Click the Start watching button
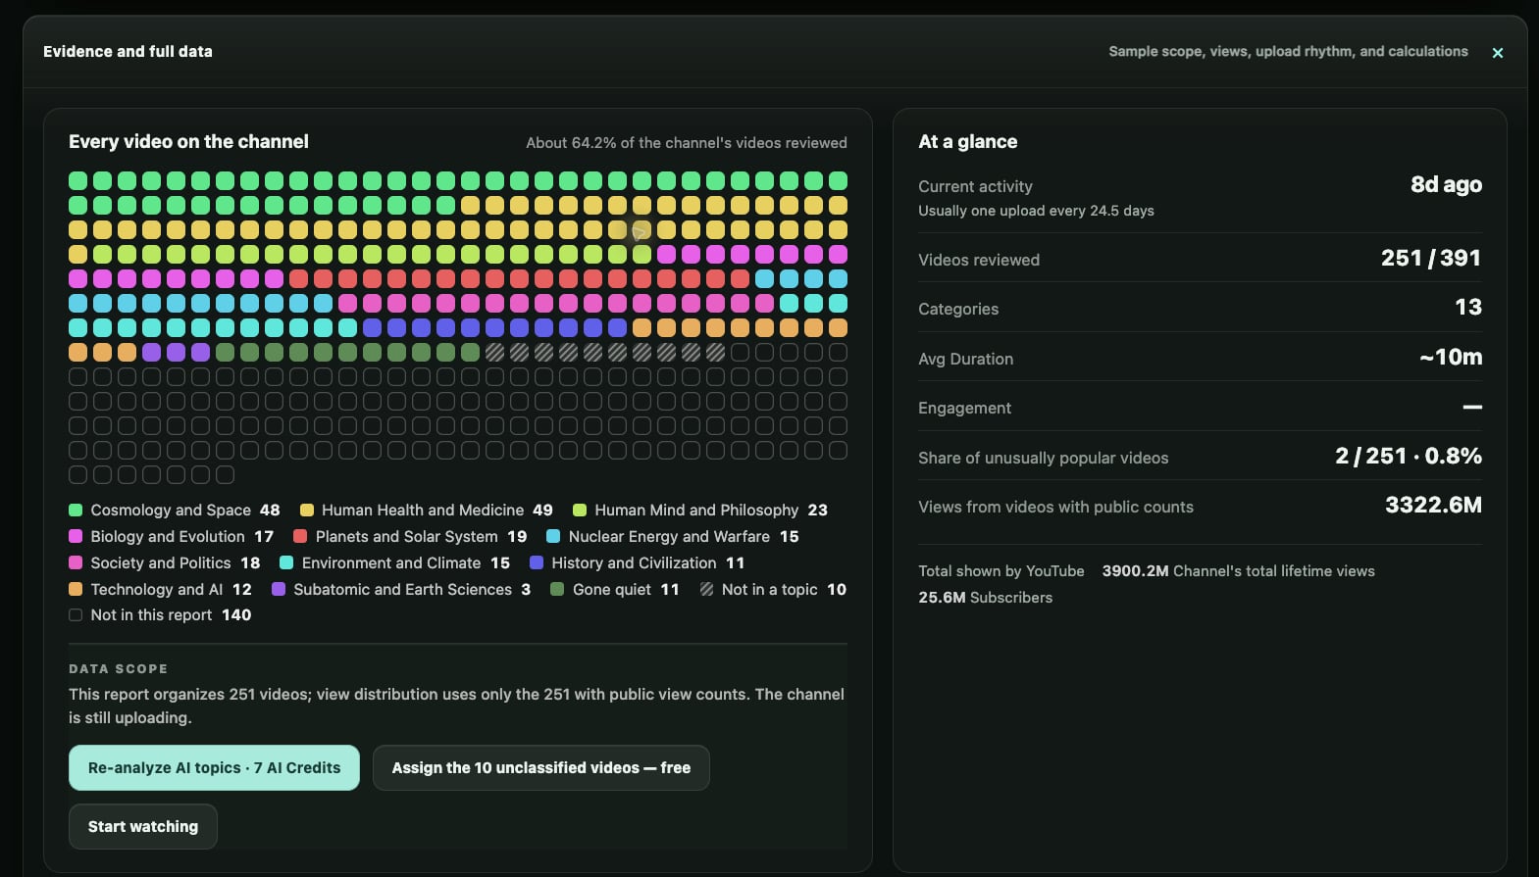 click(143, 826)
